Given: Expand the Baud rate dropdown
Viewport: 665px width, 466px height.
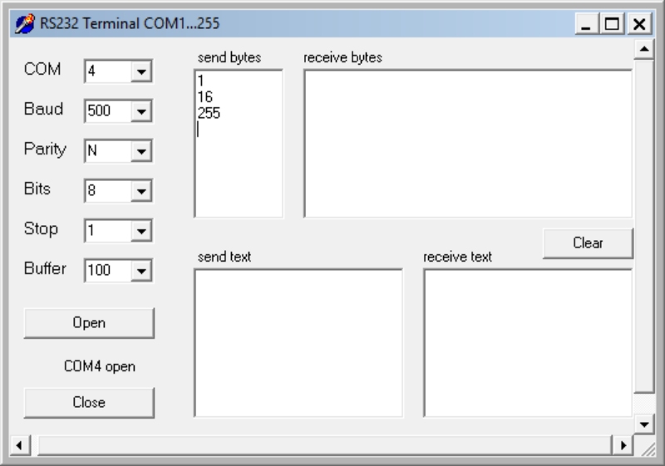Looking at the screenshot, I should [141, 111].
